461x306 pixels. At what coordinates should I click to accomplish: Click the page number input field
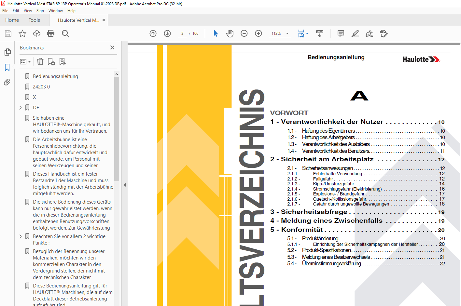tap(182, 33)
